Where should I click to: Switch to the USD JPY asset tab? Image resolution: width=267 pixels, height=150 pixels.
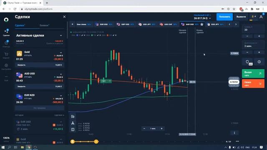147,24
